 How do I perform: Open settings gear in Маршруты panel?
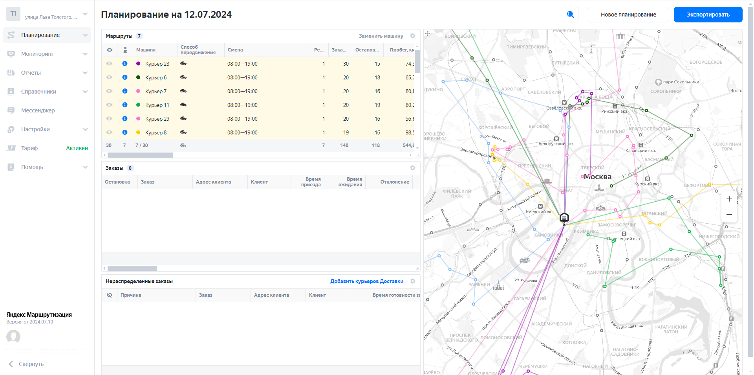[413, 36]
